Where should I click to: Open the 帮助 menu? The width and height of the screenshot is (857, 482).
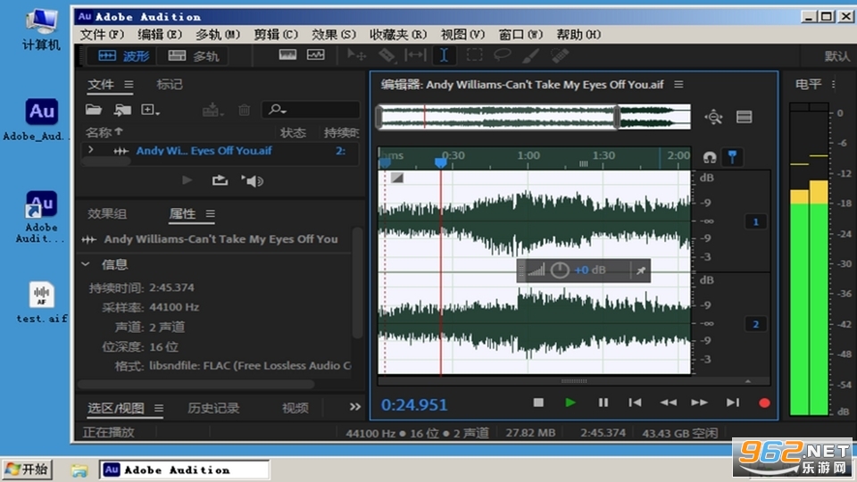point(578,35)
